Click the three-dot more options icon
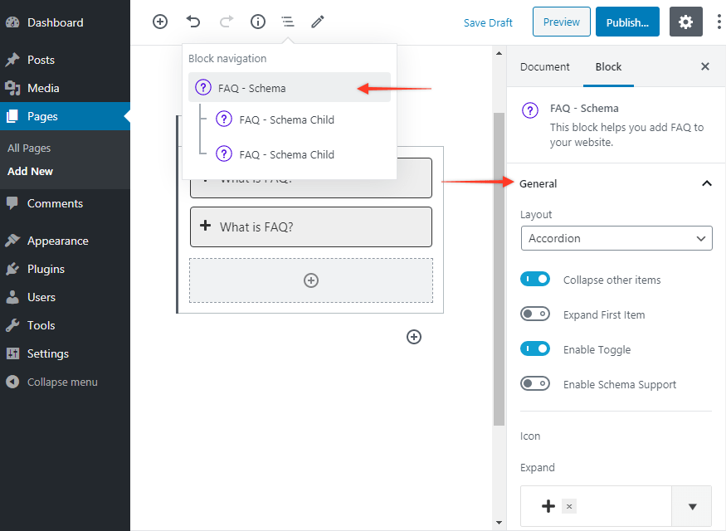 click(719, 22)
